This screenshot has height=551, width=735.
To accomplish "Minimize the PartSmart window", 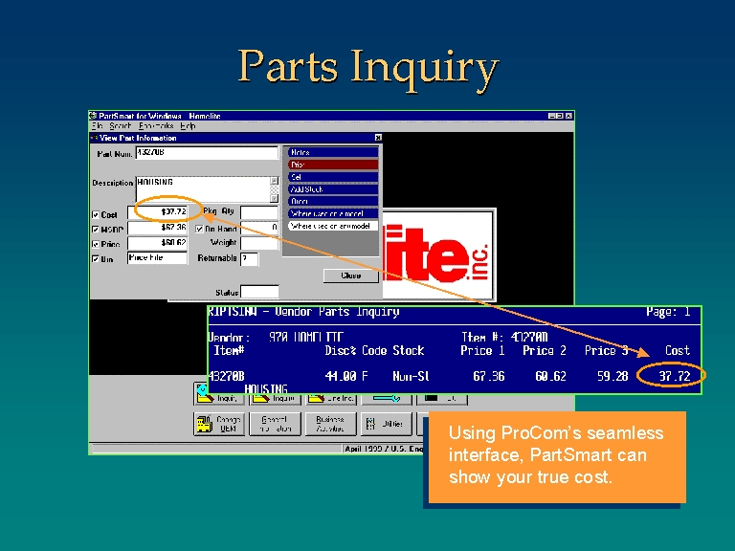I will (x=551, y=116).
